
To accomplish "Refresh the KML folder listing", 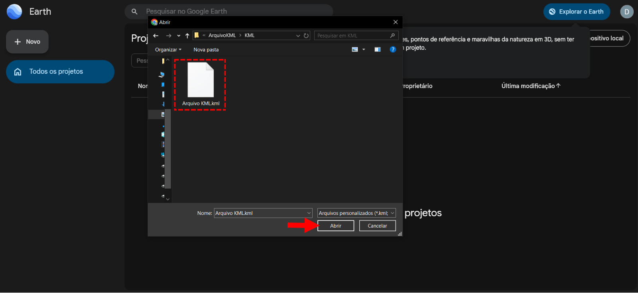I will [x=306, y=35].
